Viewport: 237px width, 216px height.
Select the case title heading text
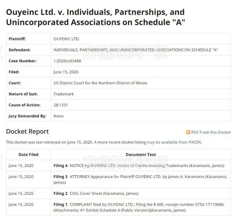point(95,17)
